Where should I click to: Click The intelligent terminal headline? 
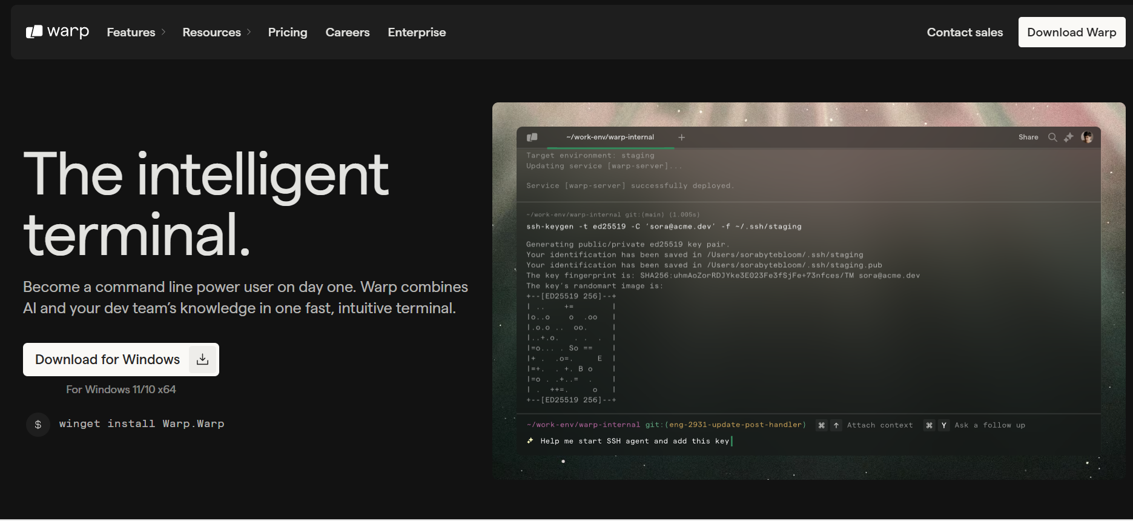(206, 205)
